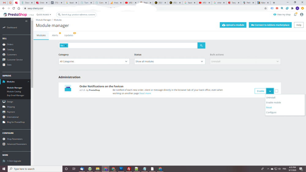Enable the Order Notifications module
306x172 pixels.
(x=260, y=91)
